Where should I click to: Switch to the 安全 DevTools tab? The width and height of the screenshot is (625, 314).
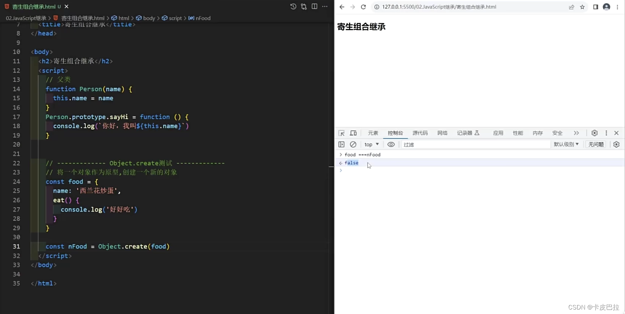pyautogui.click(x=557, y=133)
